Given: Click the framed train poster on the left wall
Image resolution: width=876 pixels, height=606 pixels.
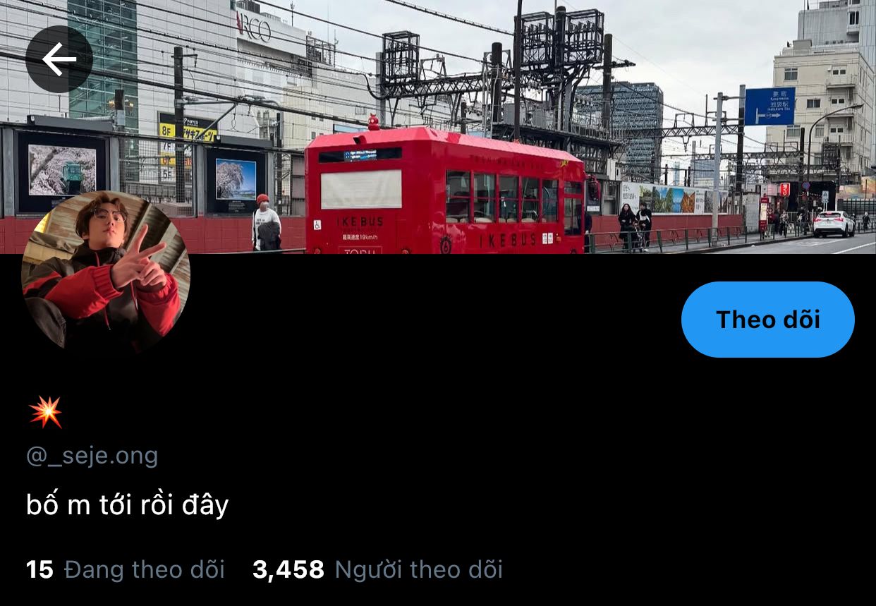Looking at the screenshot, I should 62,171.
